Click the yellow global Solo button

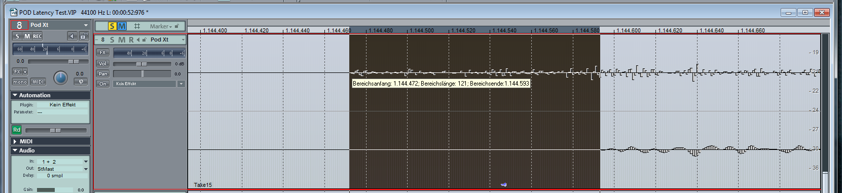point(112,26)
